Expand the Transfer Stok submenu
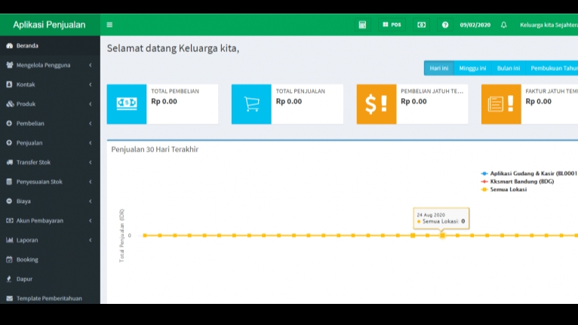Screen dimensions: 578x325 [x=50, y=162]
